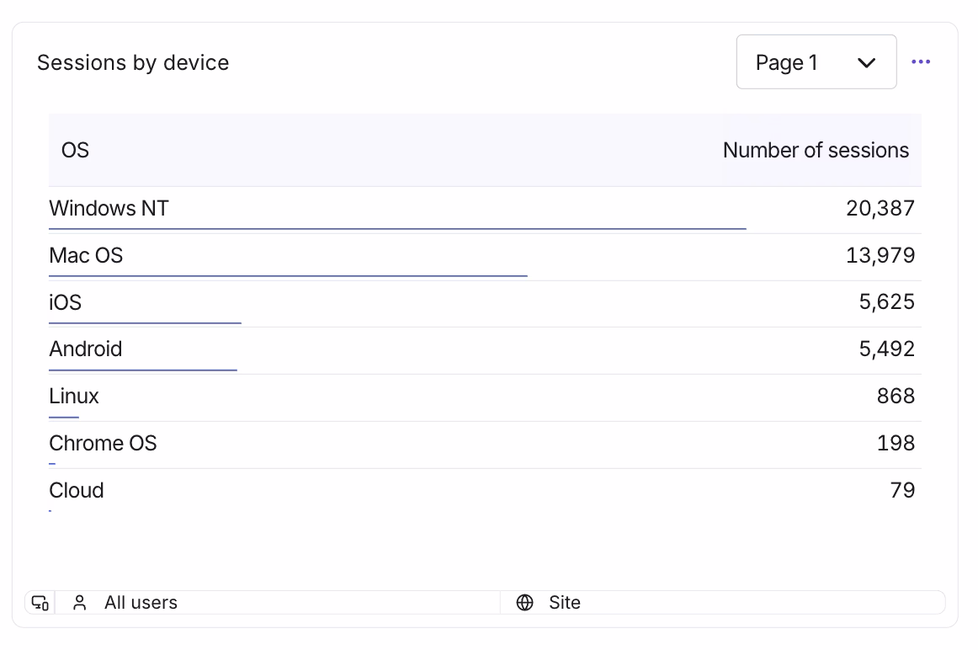This screenshot has width=978, height=650.
Task: Click the user icon beside All users
Action: tap(80, 603)
